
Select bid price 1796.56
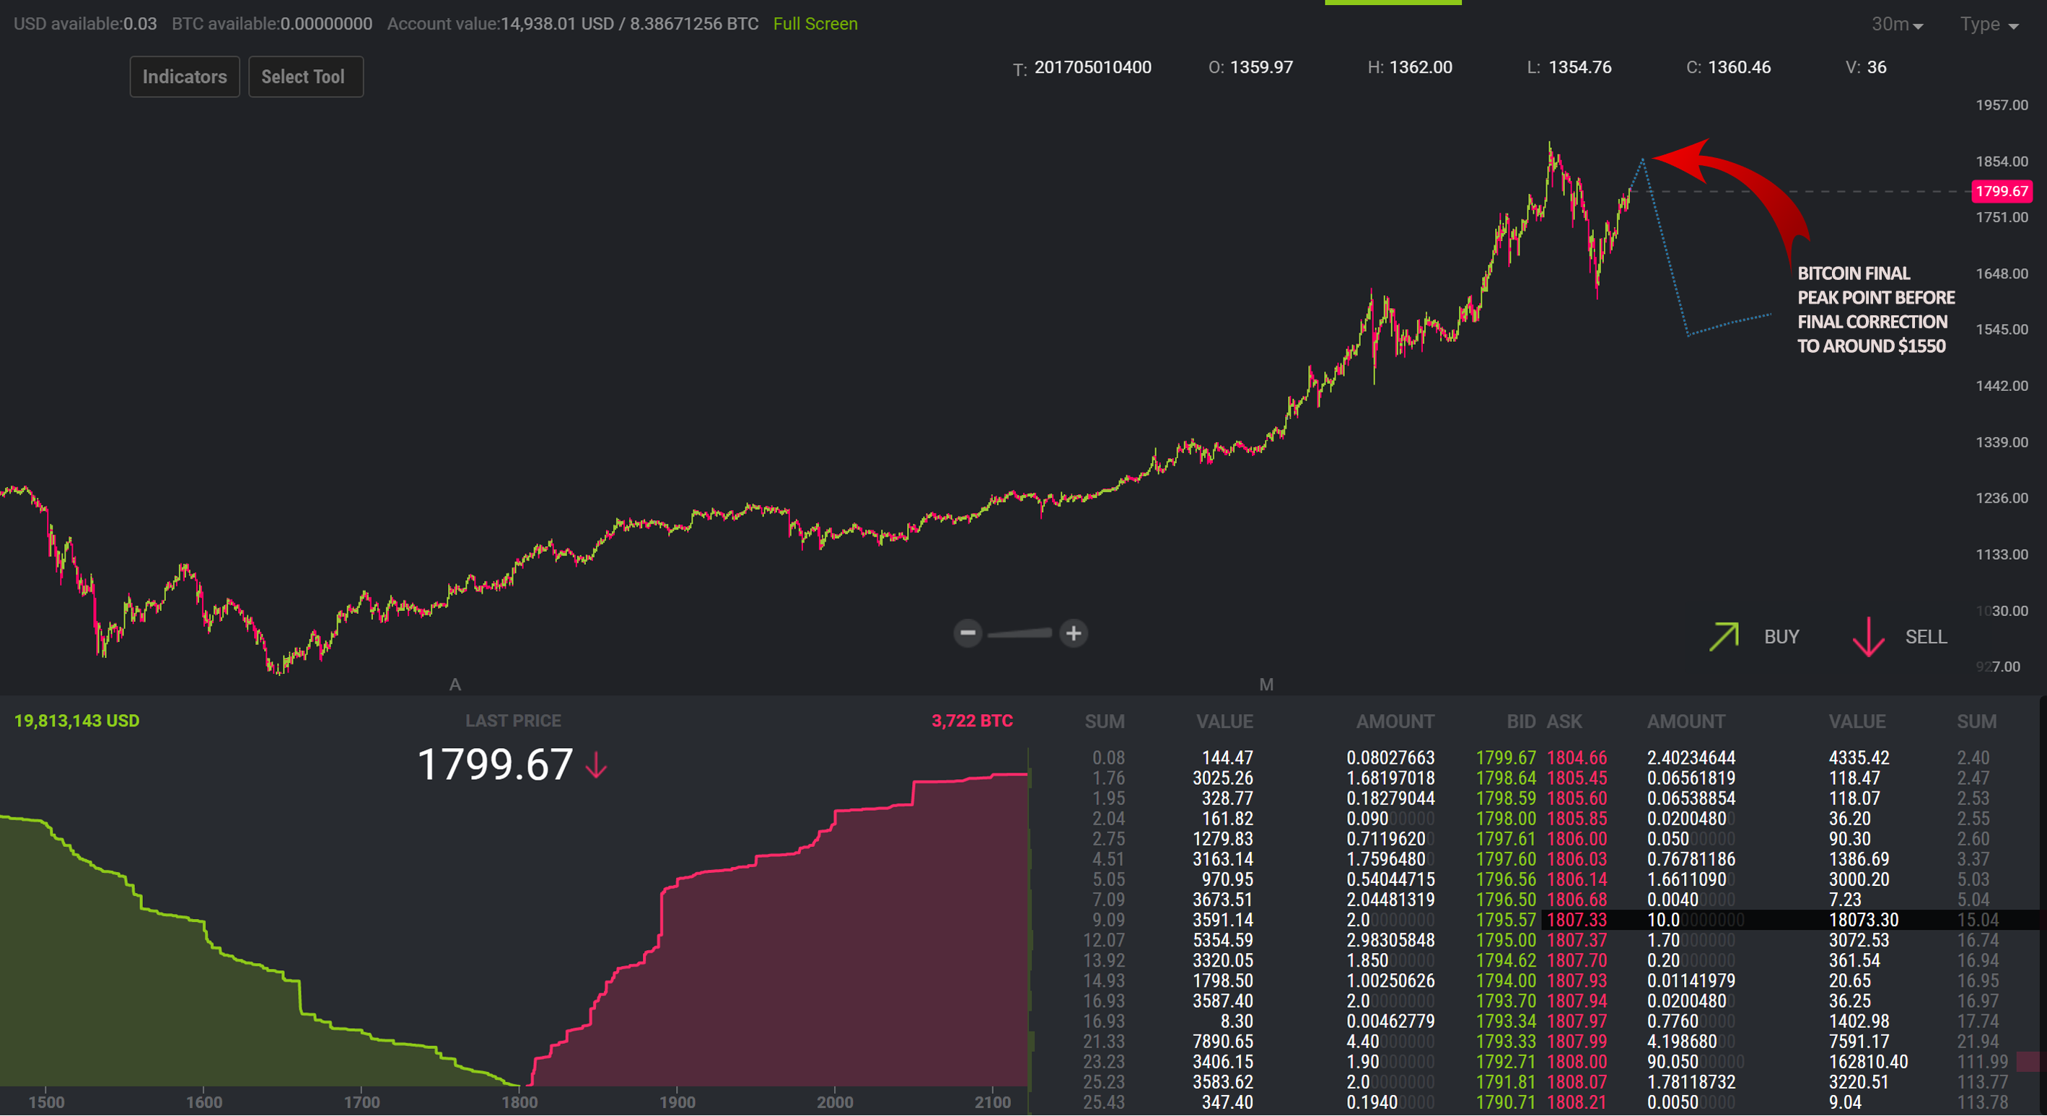[x=1506, y=879]
